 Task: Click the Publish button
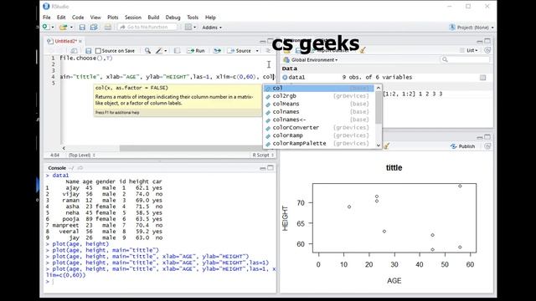pyautogui.click(x=462, y=146)
